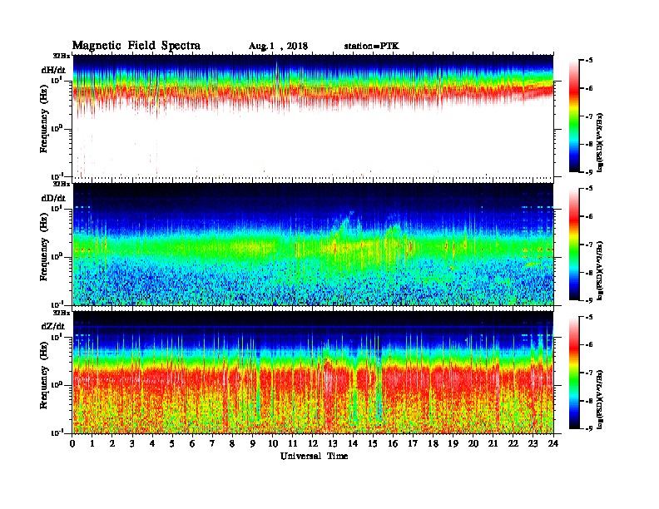Click the 'dZ/dt' panel label
The image size is (659, 509).
pyautogui.click(x=53, y=326)
